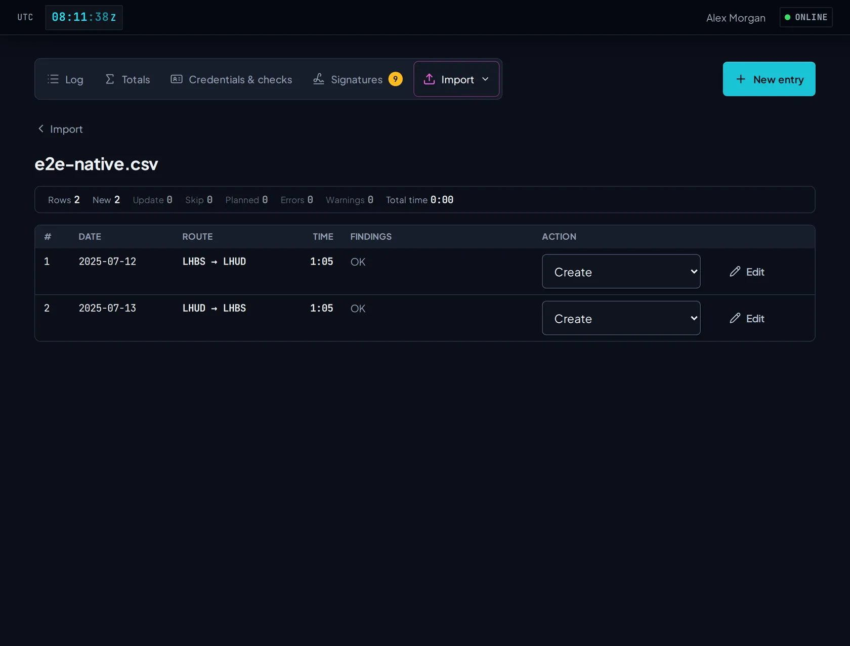Screen dimensions: 850x646
Task: Click the ID card icon for Credentials
Action: click(177, 79)
